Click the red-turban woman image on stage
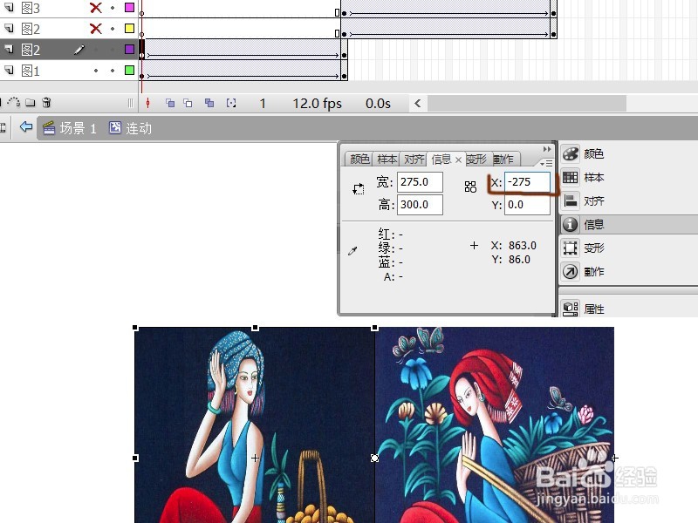Viewport: 698px width, 523px height. pyautogui.click(x=495, y=425)
